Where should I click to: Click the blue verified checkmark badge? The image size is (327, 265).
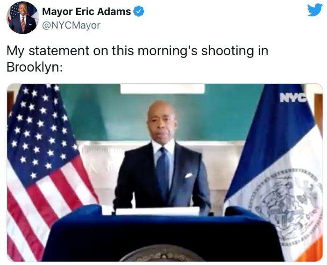pyautogui.click(x=139, y=12)
